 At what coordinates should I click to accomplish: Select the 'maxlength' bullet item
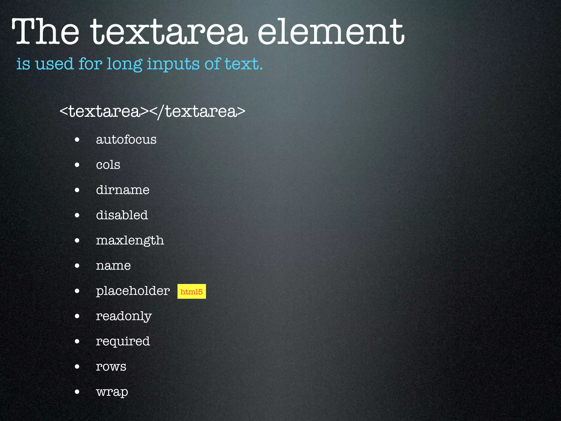tap(130, 241)
